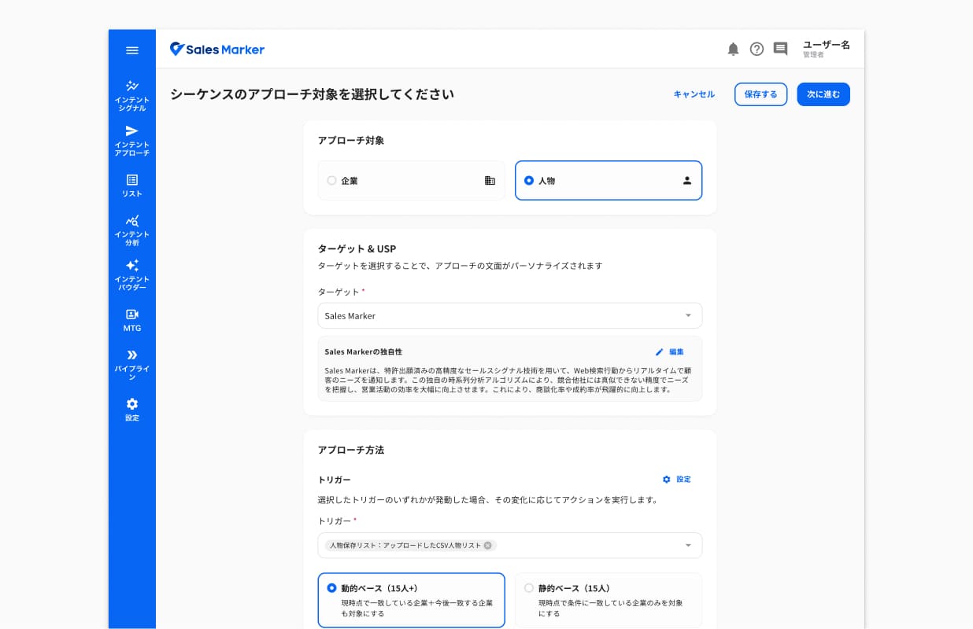Click the 次に進む button
Screen dimensions: 973x629
click(823, 94)
